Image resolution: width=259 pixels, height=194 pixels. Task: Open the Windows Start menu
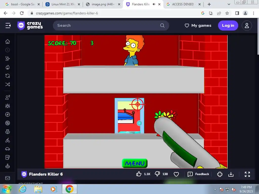pos(7,189)
